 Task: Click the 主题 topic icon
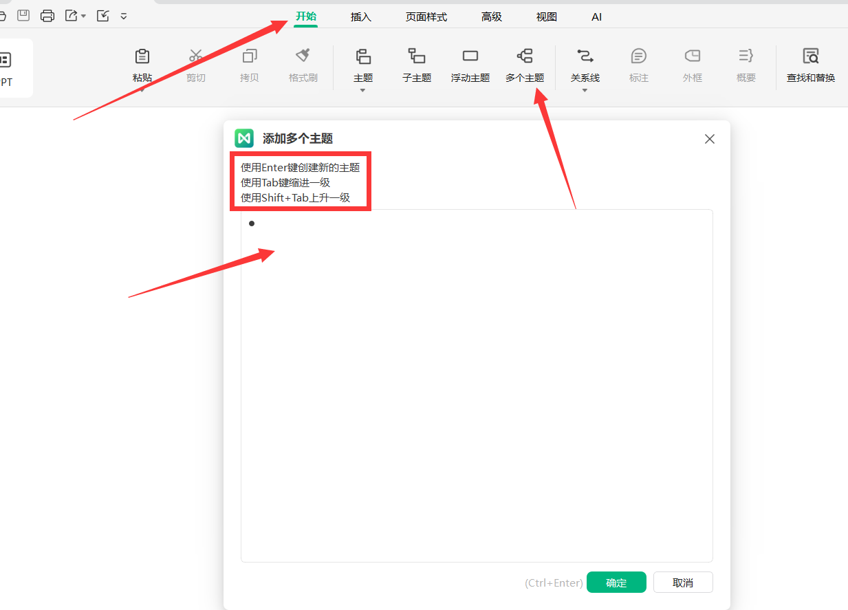tap(363, 56)
